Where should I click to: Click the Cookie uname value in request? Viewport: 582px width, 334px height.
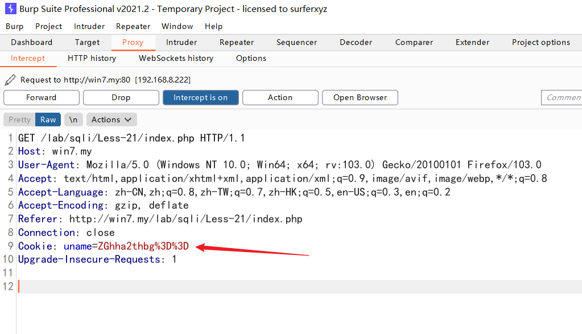tap(143, 246)
